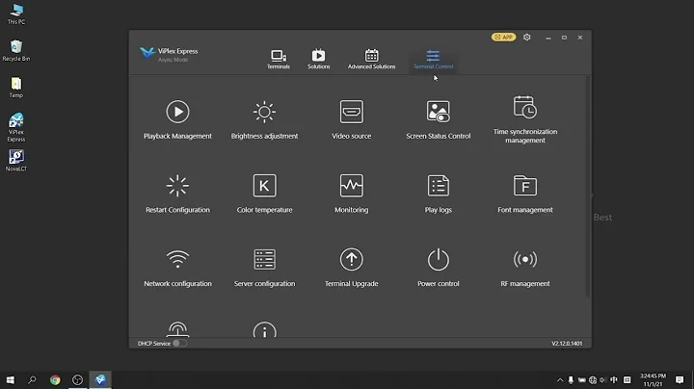Image resolution: width=694 pixels, height=389 pixels.
Task: Select the Recycle Bin desktop icon
Action: tap(16, 50)
